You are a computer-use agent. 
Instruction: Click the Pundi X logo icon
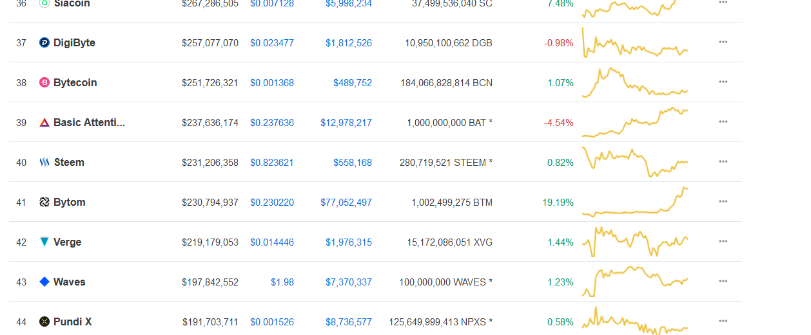click(x=44, y=322)
